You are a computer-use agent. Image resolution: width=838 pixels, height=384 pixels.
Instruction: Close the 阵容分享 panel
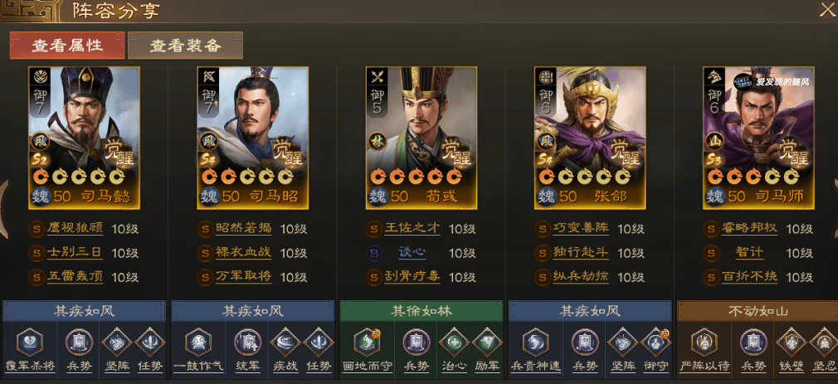tap(826, 10)
